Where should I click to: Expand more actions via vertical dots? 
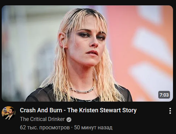tap(170, 111)
